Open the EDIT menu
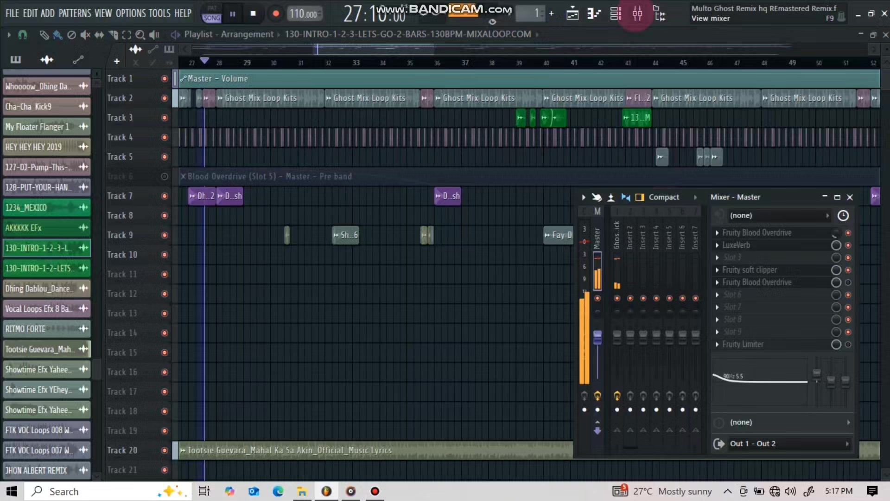This screenshot has height=501, width=890. tap(30, 13)
